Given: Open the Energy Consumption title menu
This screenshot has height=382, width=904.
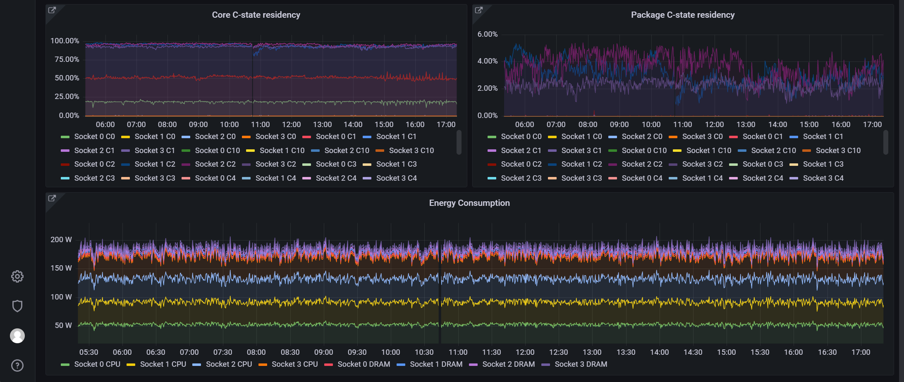Looking at the screenshot, I should coord(469,203).
